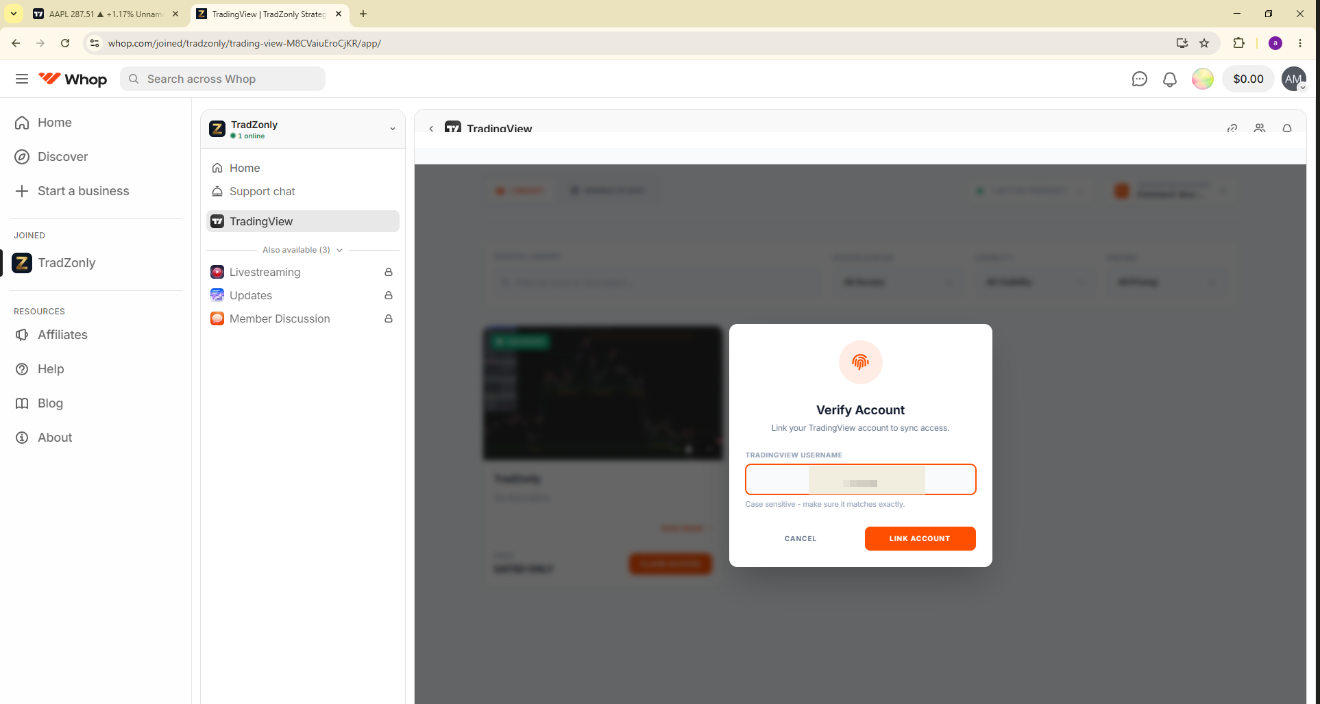Click the TradZonly logo in joined list

coord(22,263)
